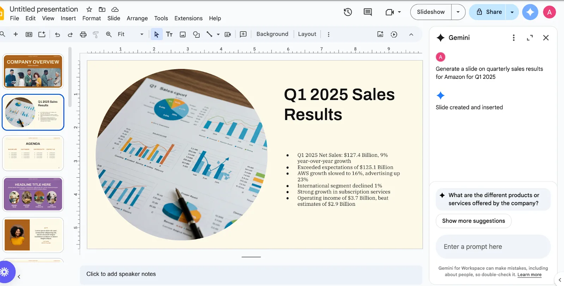564x286 pixels.
Task: Add a new slide plus icon
Action: click(16, 34)
